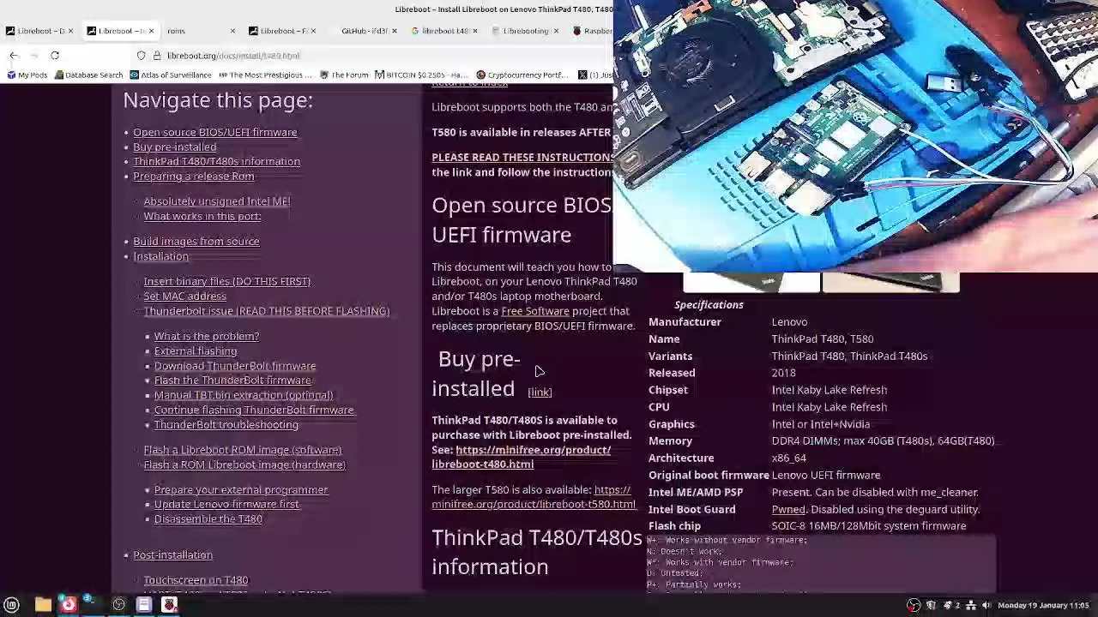
Task: Open the raspberry icon in taskbar
Action: [x=170, y=605]
